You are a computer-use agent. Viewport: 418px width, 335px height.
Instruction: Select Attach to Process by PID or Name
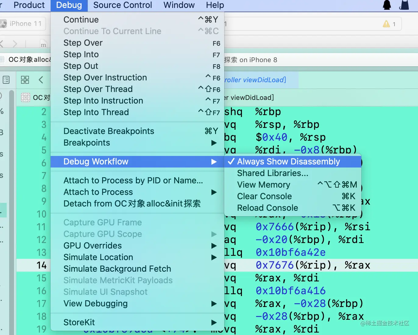pos(137,180)
